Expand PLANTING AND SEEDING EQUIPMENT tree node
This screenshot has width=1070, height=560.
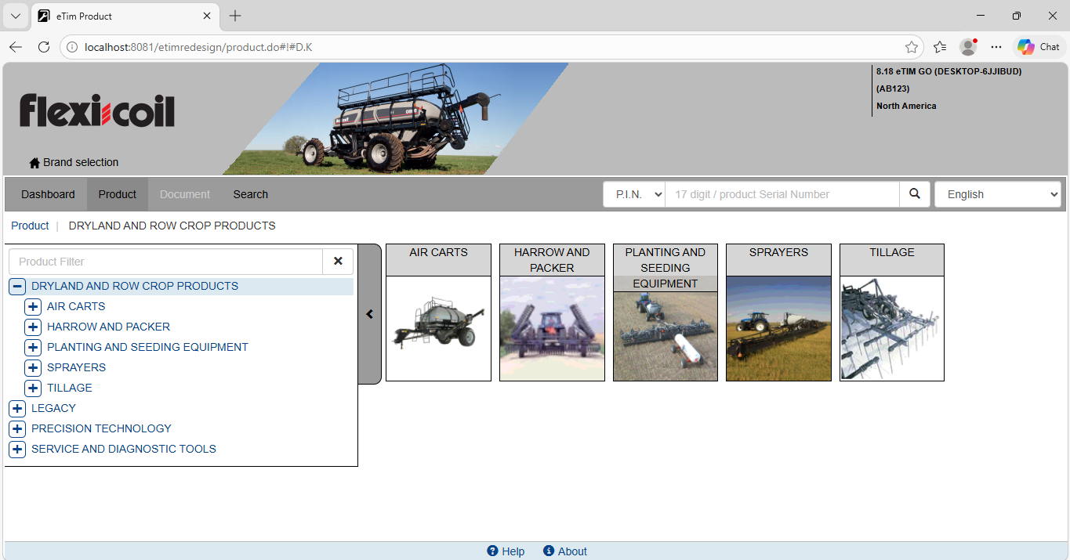coord(33,348)
